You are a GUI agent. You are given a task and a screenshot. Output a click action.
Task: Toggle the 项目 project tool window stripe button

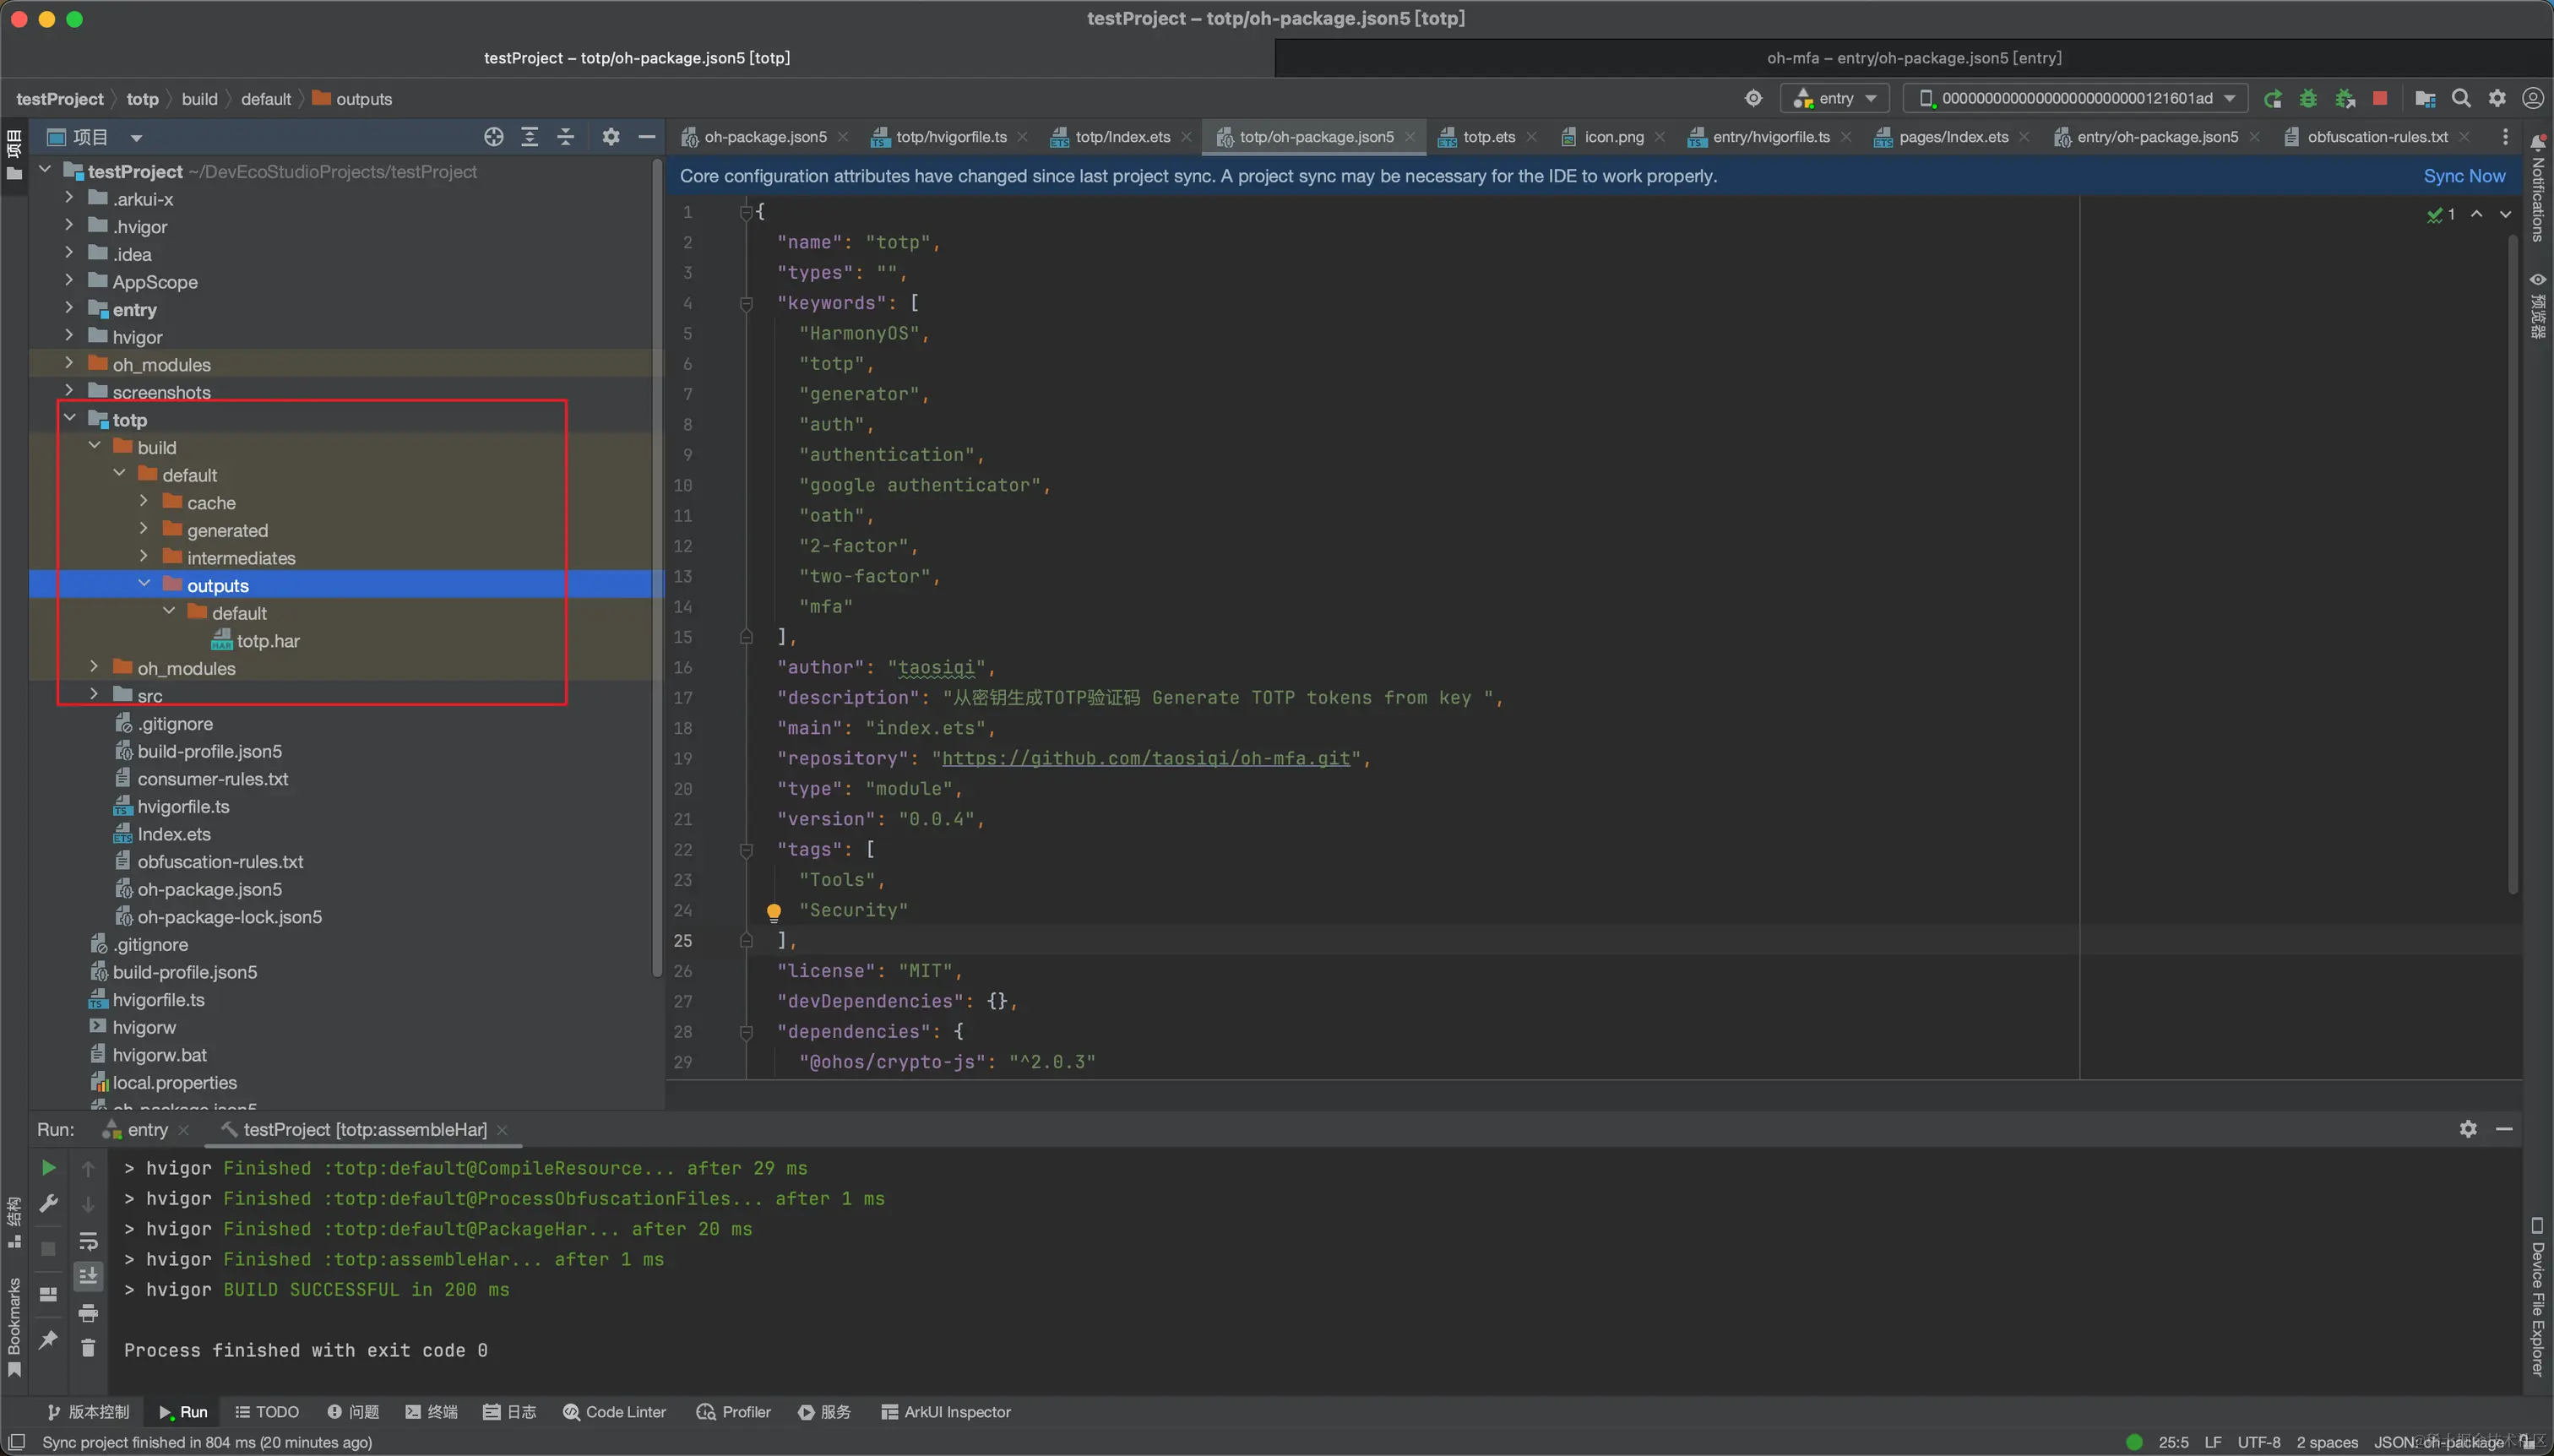click(14, 155)
